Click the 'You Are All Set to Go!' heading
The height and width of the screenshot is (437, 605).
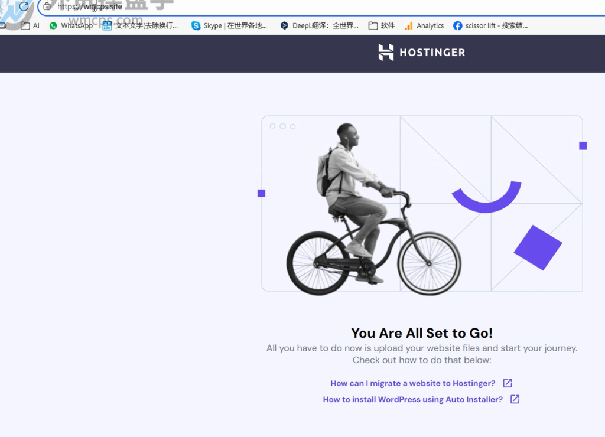click(x=421, y=333)
